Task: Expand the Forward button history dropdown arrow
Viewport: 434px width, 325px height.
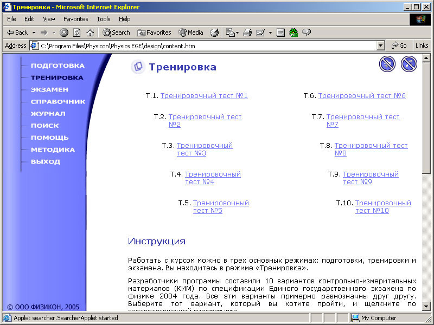Action: point(54,32)
